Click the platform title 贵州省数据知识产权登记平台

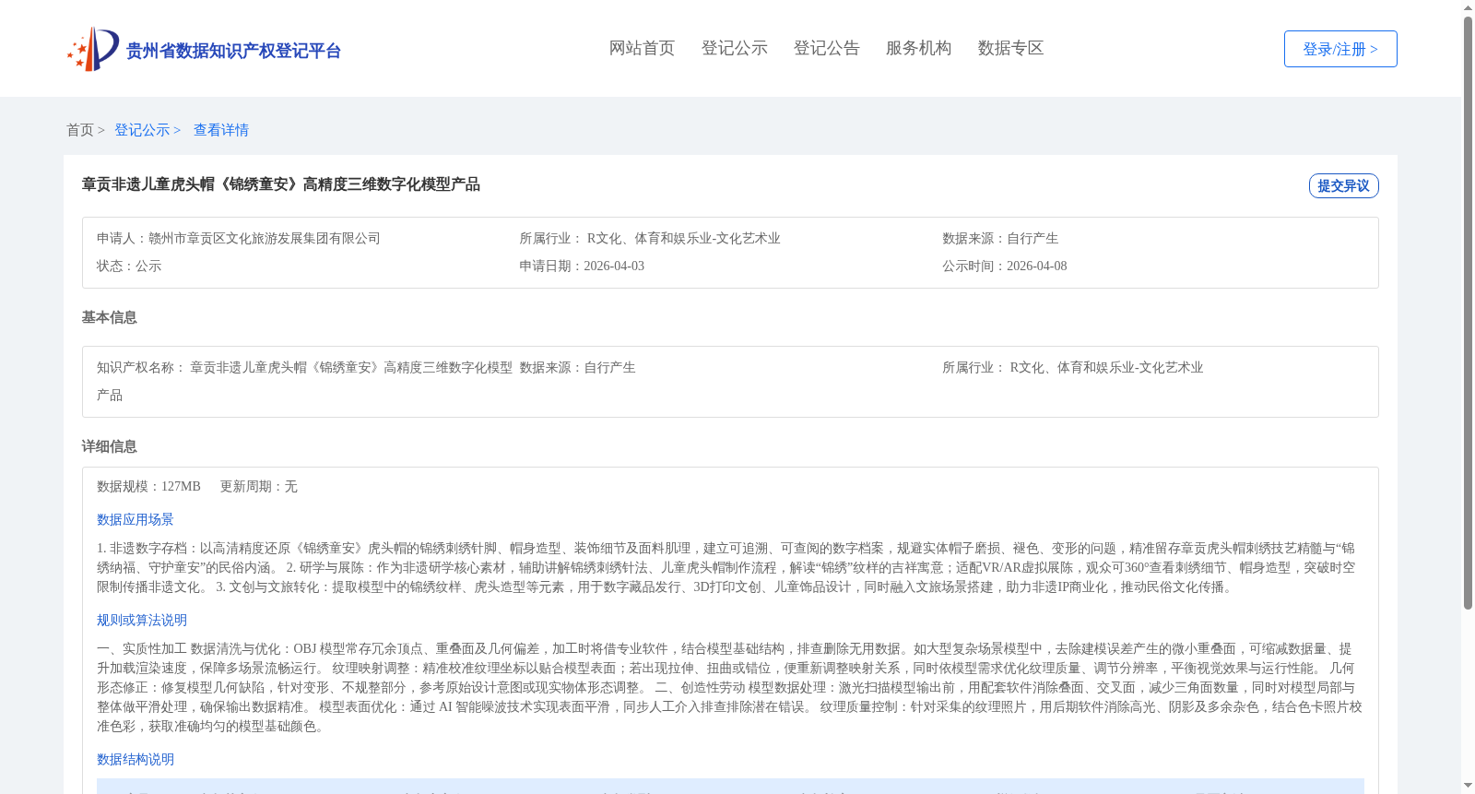pyautogui.click(x=233, y=51)
